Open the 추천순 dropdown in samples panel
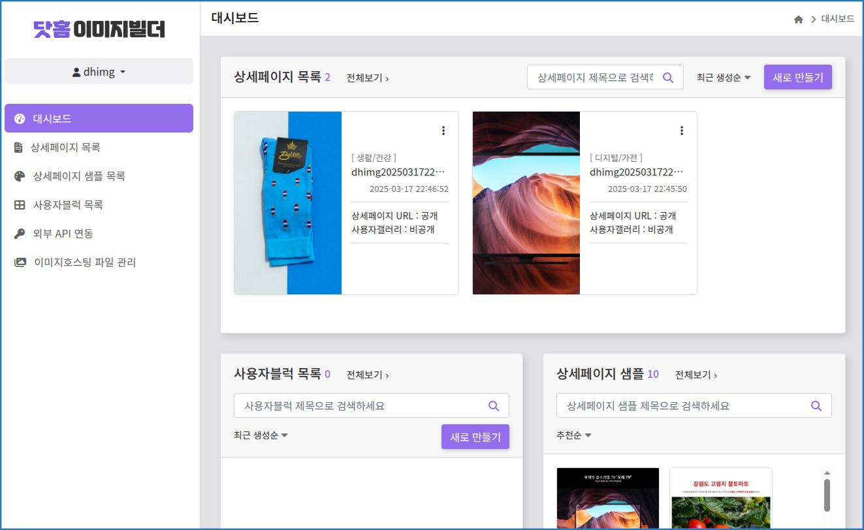Screen dimensions: 864x530 573,435
